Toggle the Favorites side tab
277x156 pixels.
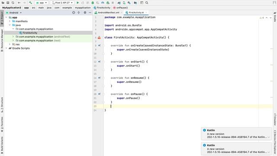click(2, 124)
